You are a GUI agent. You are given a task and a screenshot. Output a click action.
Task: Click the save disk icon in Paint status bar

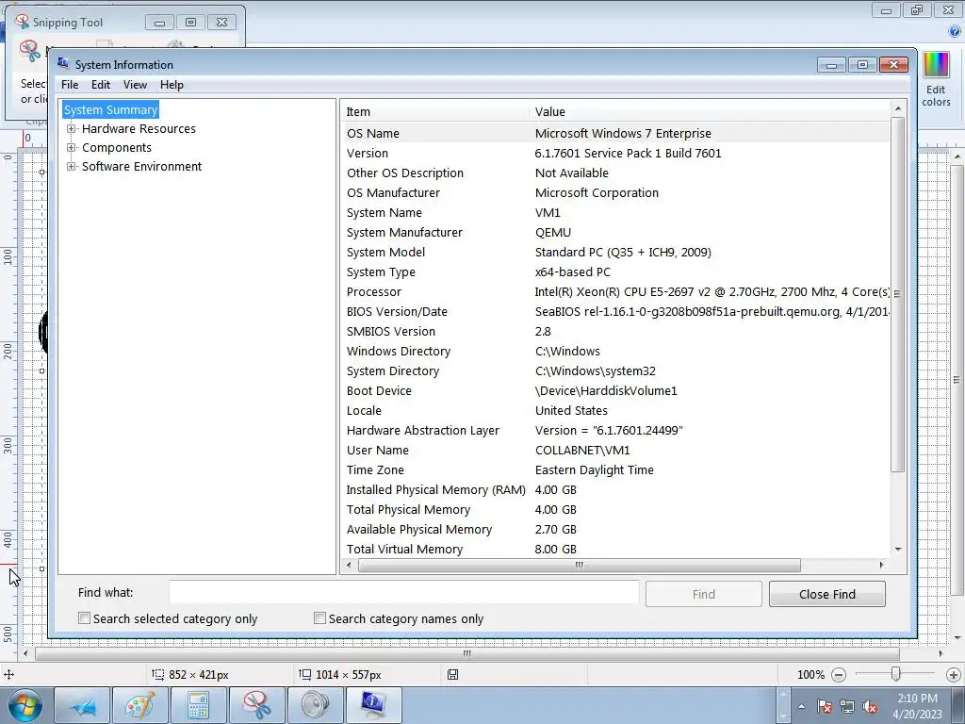[x=452, y=675]
